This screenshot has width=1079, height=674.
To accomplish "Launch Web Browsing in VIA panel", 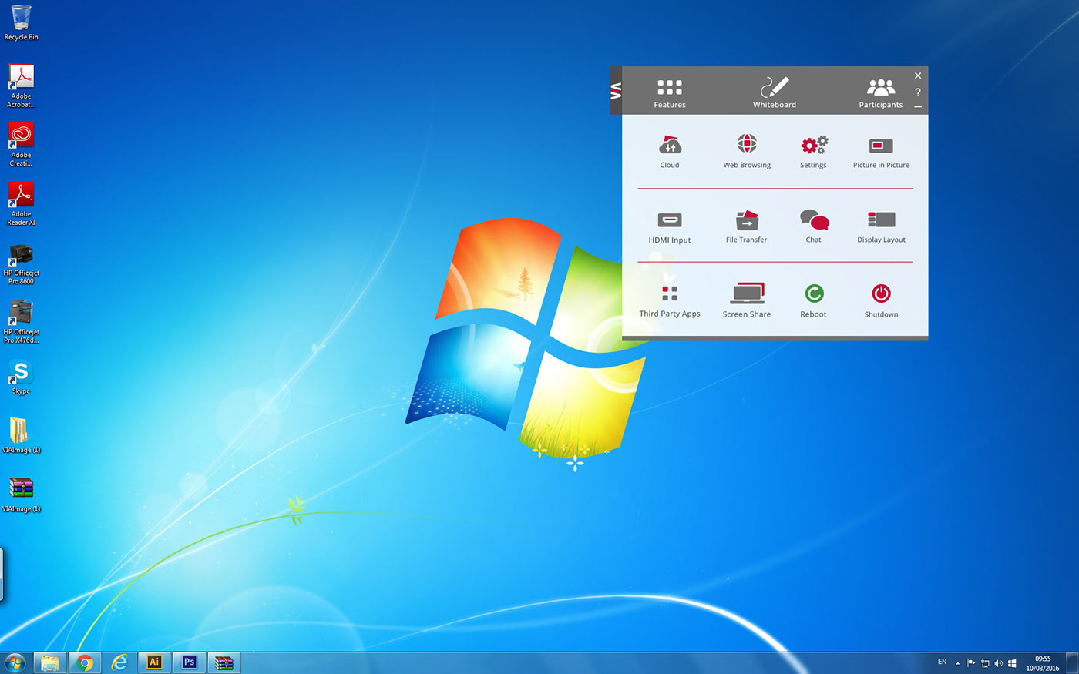I will click(x=747, y=152).
